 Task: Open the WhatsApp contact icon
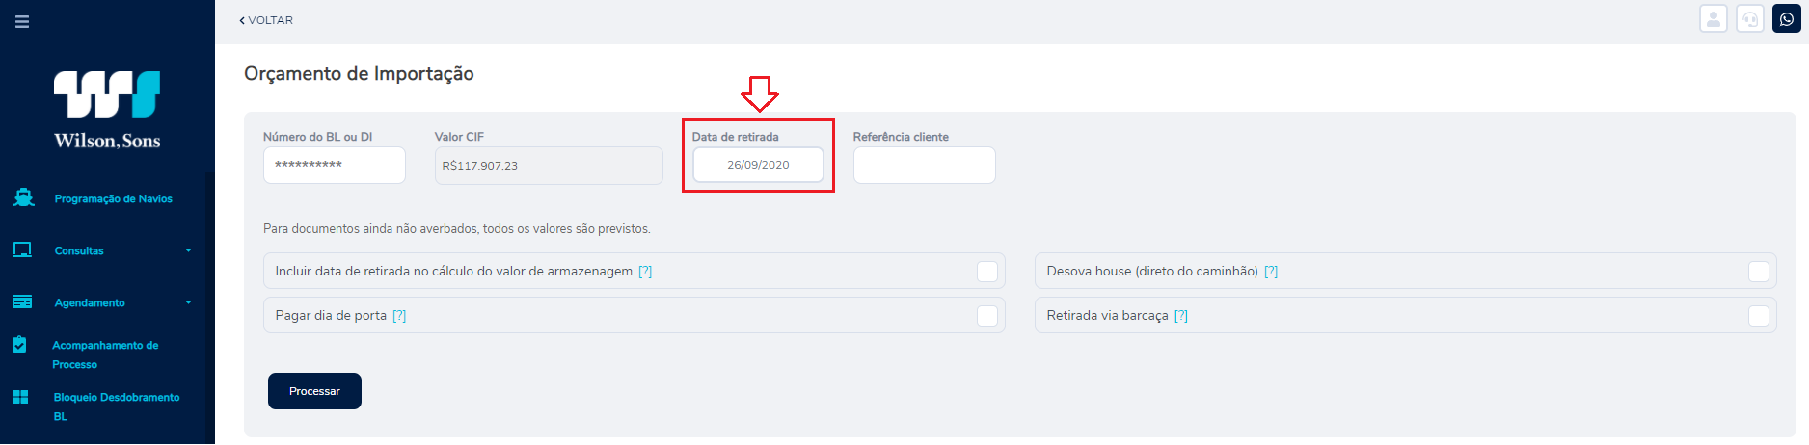coord(1787,19)
